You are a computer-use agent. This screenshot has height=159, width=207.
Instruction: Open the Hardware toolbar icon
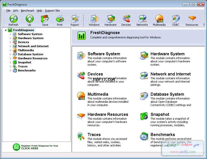[111, 19]
